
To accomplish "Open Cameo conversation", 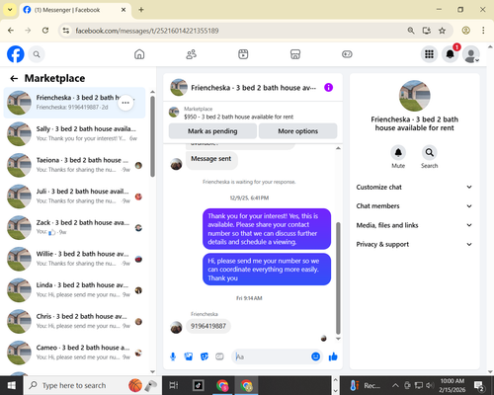I will [74, 353].
